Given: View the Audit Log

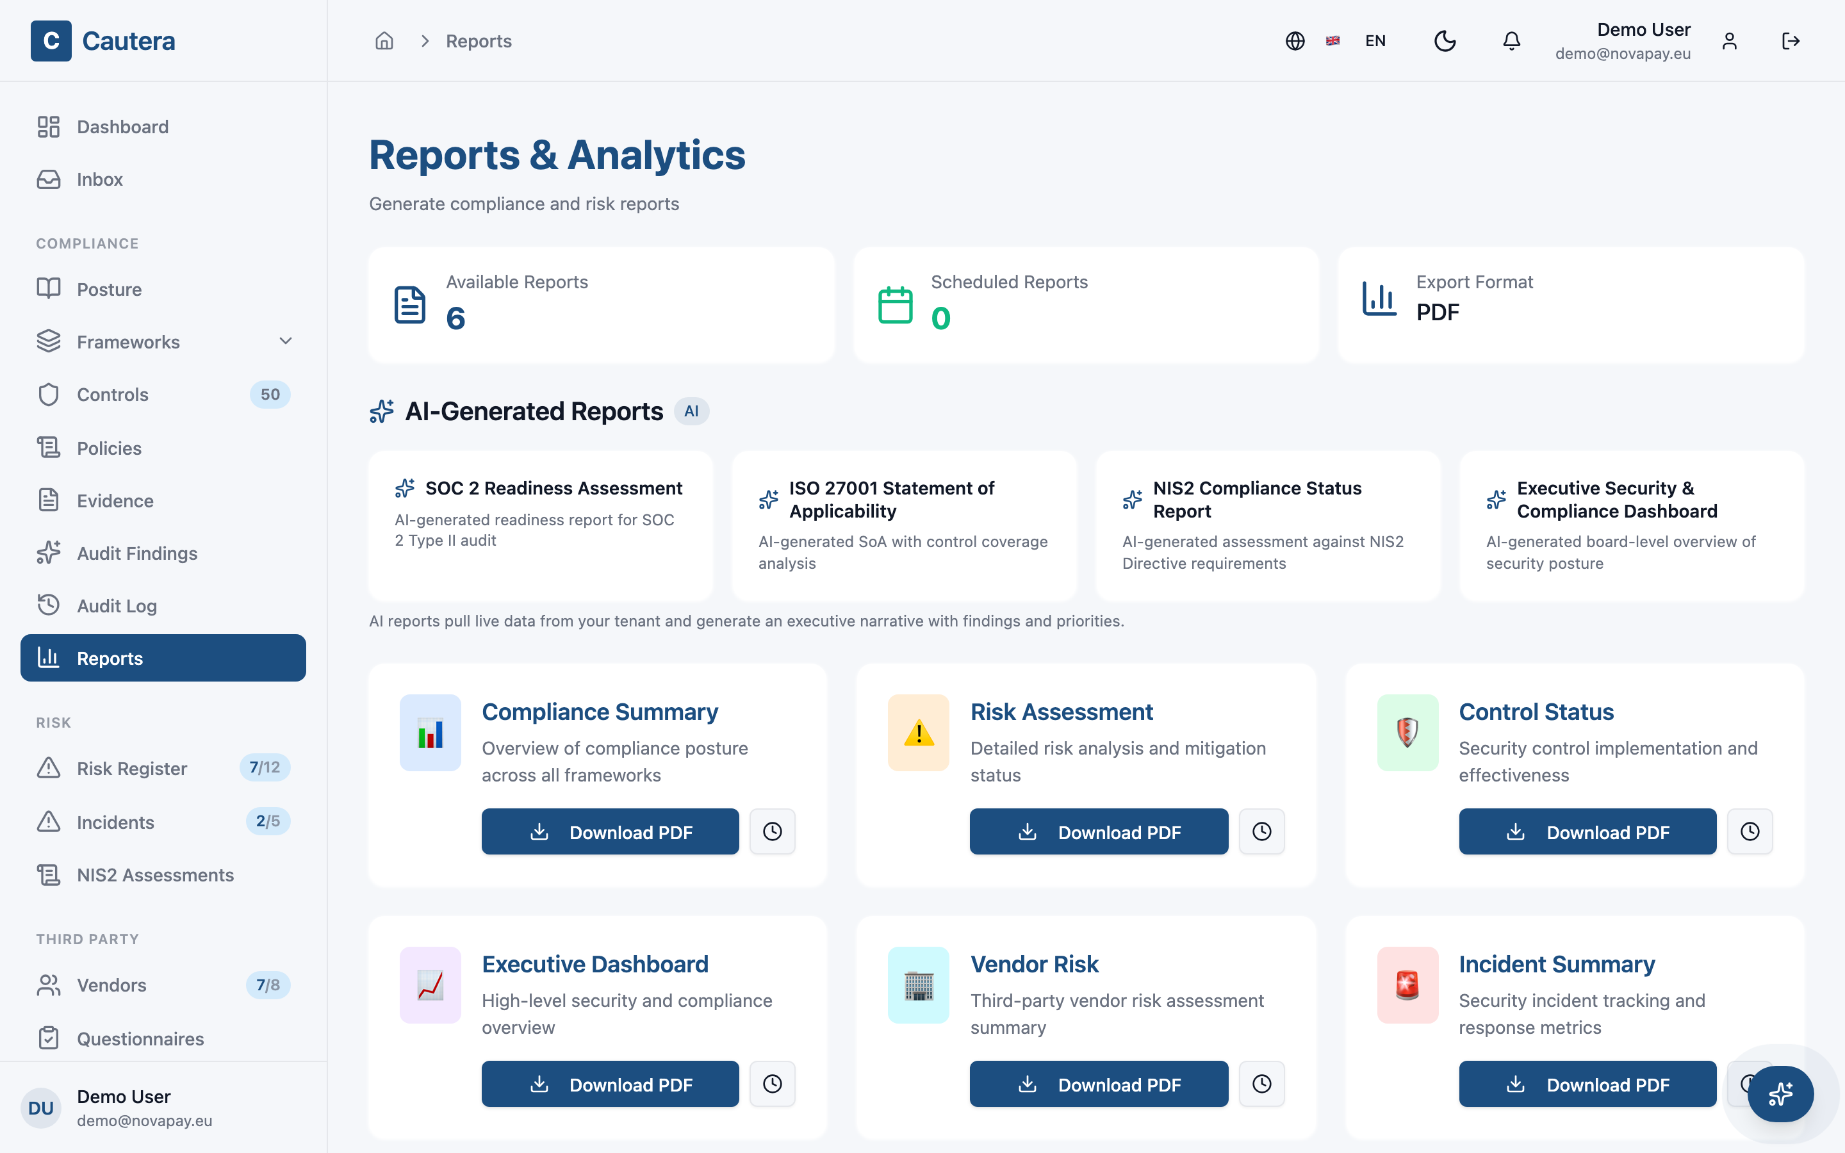Looking at the screenshot, I should (x=163, y=605).
